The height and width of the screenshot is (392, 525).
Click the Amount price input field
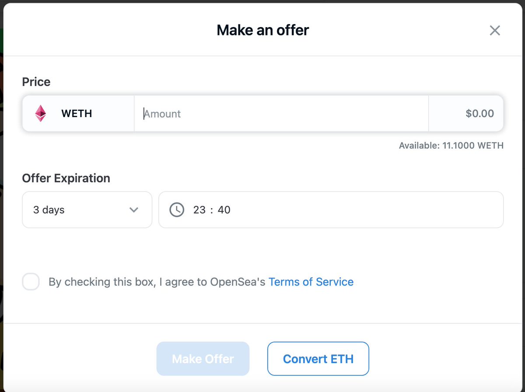point(281,114)
